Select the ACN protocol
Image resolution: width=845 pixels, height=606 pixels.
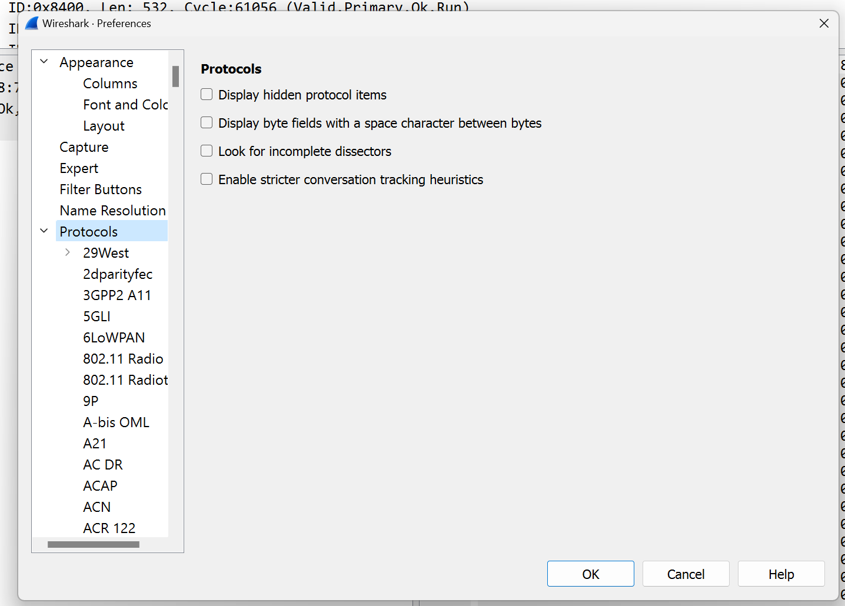(97, 507)
